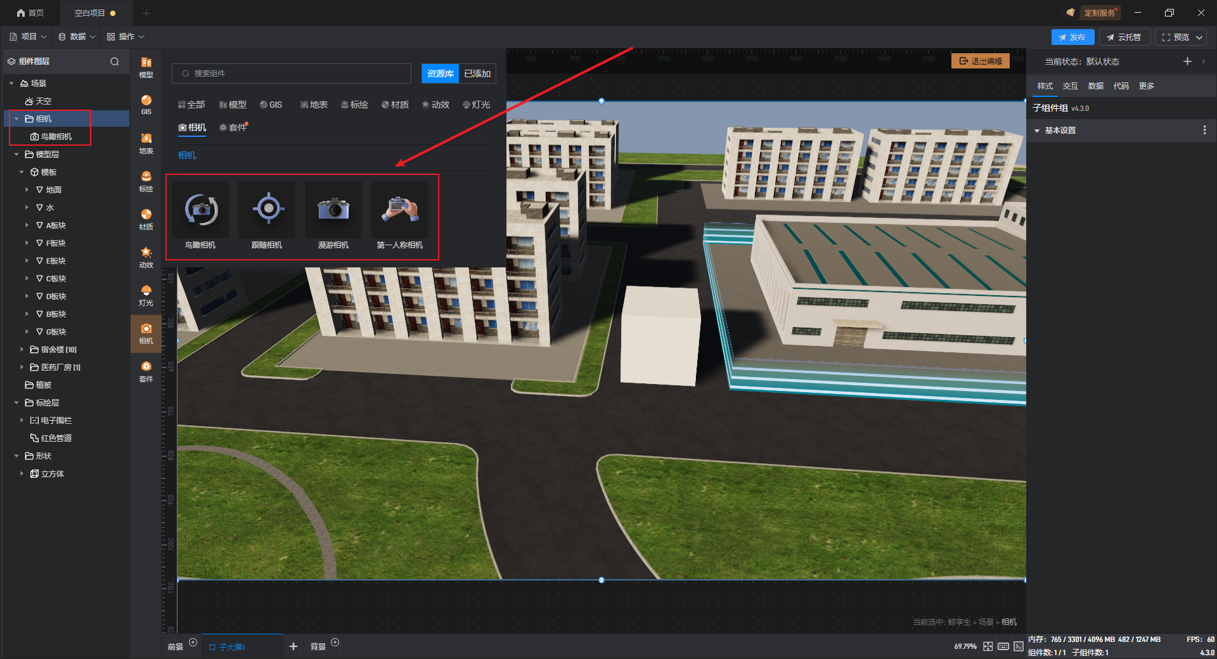Select the 灯光 sidebar icon
Viewport: 1217px width, 659px height.
(146, 295)
